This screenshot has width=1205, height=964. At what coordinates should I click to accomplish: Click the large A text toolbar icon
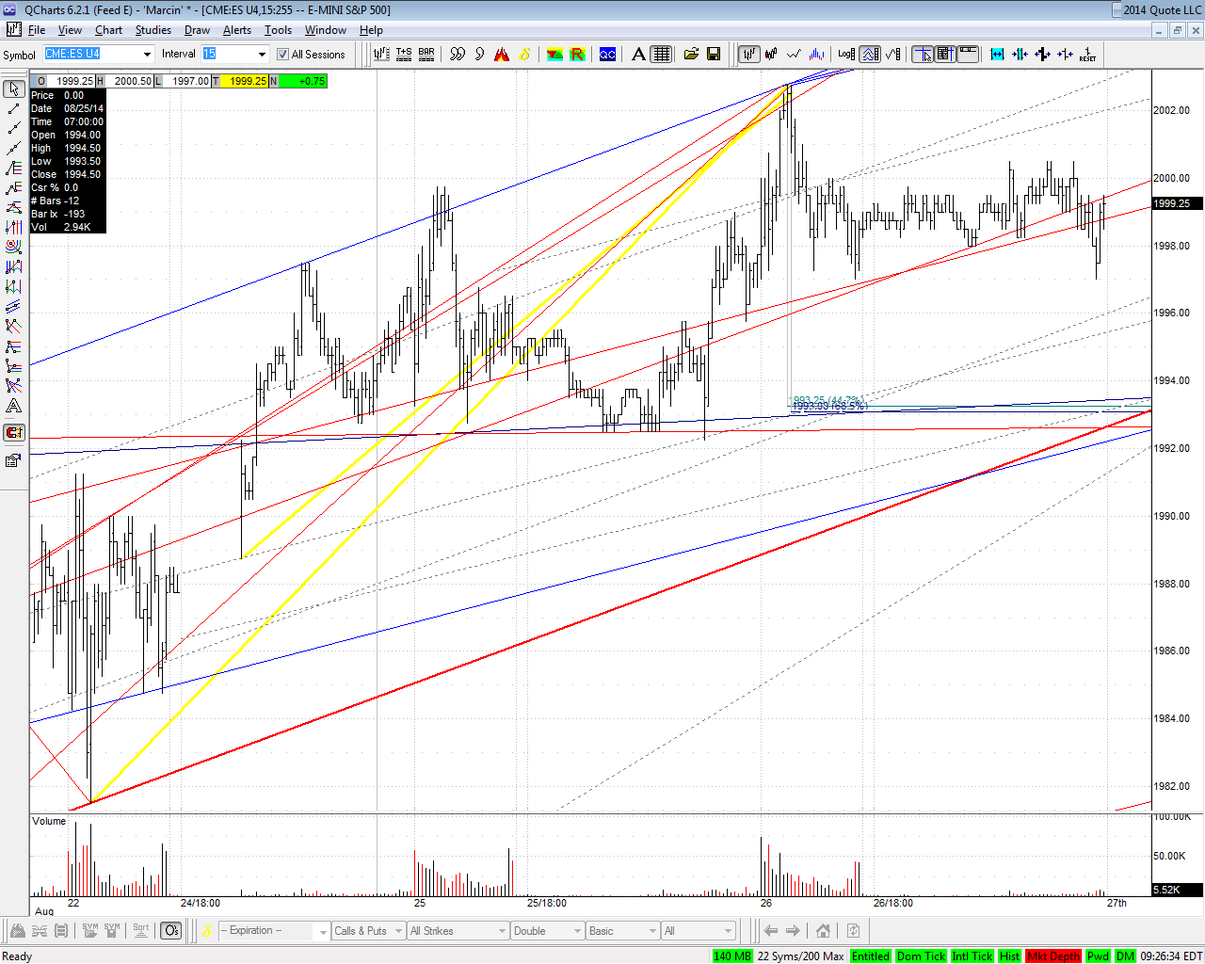pyautogui.click(x=638, y=54)
